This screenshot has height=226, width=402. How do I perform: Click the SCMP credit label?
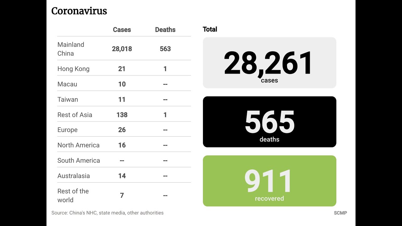point(340,213)
